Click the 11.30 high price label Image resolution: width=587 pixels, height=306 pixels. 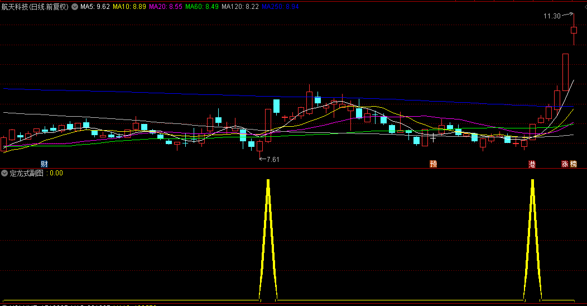552,16
